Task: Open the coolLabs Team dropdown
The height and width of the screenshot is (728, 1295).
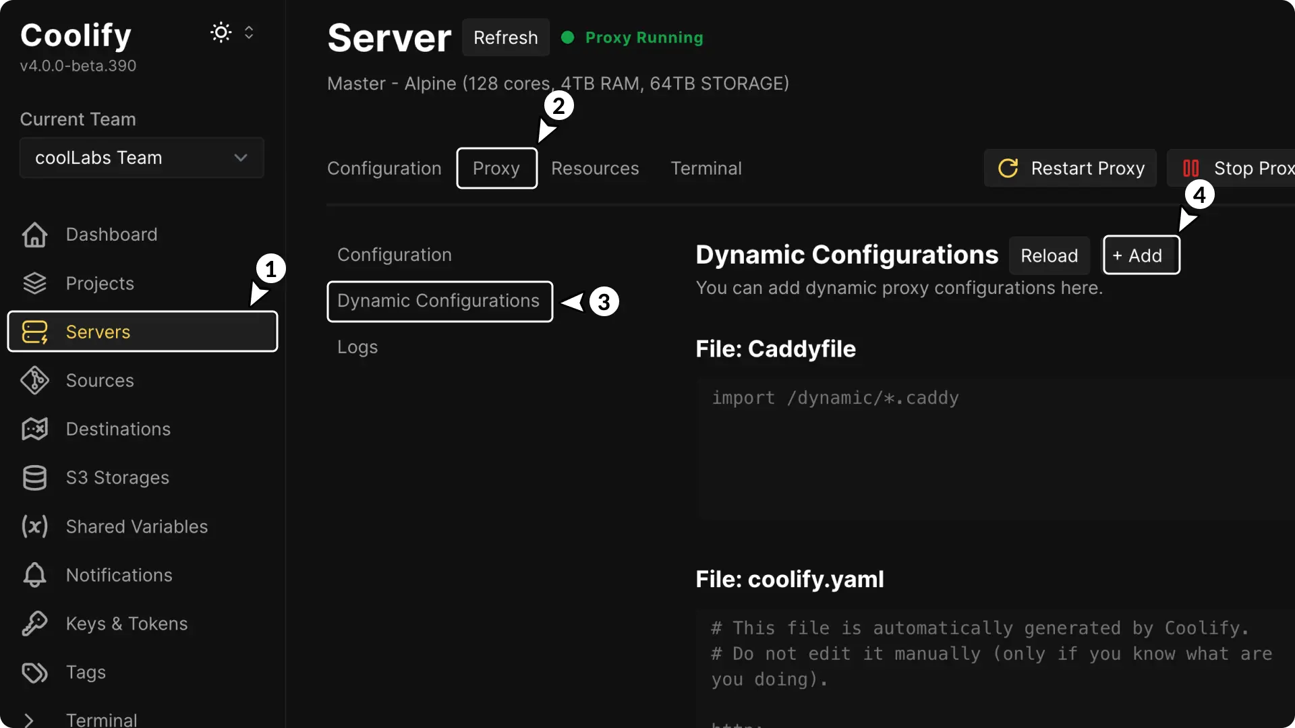Action: pyautogui.click(x=142, y=158)
